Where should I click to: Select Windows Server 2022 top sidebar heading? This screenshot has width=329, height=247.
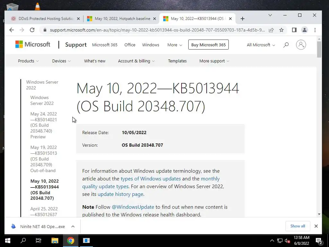(42, 85)
